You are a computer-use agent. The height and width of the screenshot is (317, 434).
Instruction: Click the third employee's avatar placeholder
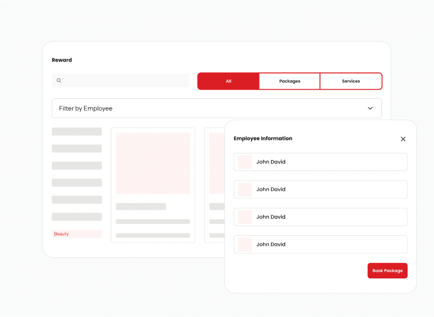point(245,217)
